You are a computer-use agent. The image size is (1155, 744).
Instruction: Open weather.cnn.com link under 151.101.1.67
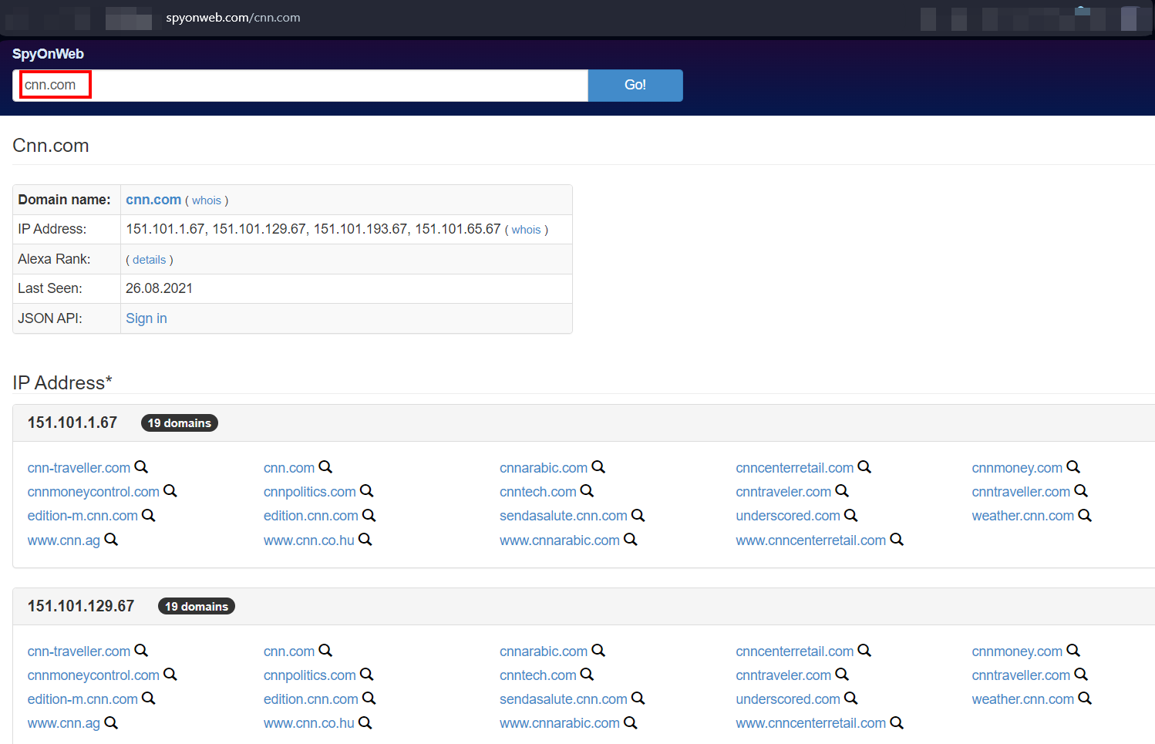[x=1023, y=516]
